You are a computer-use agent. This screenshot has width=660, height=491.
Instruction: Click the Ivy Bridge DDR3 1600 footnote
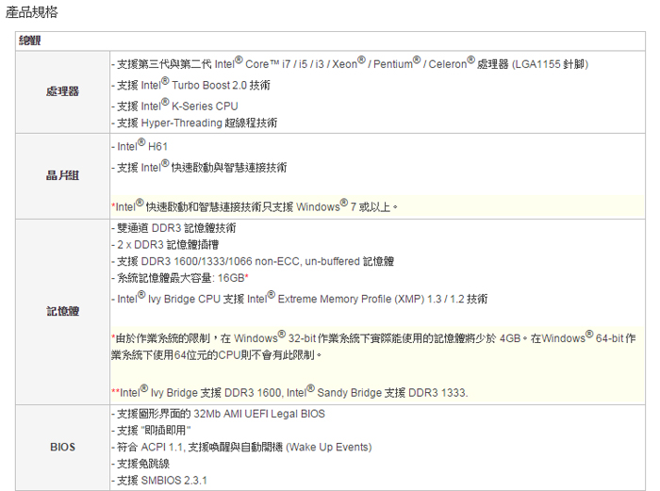(289, 392)
